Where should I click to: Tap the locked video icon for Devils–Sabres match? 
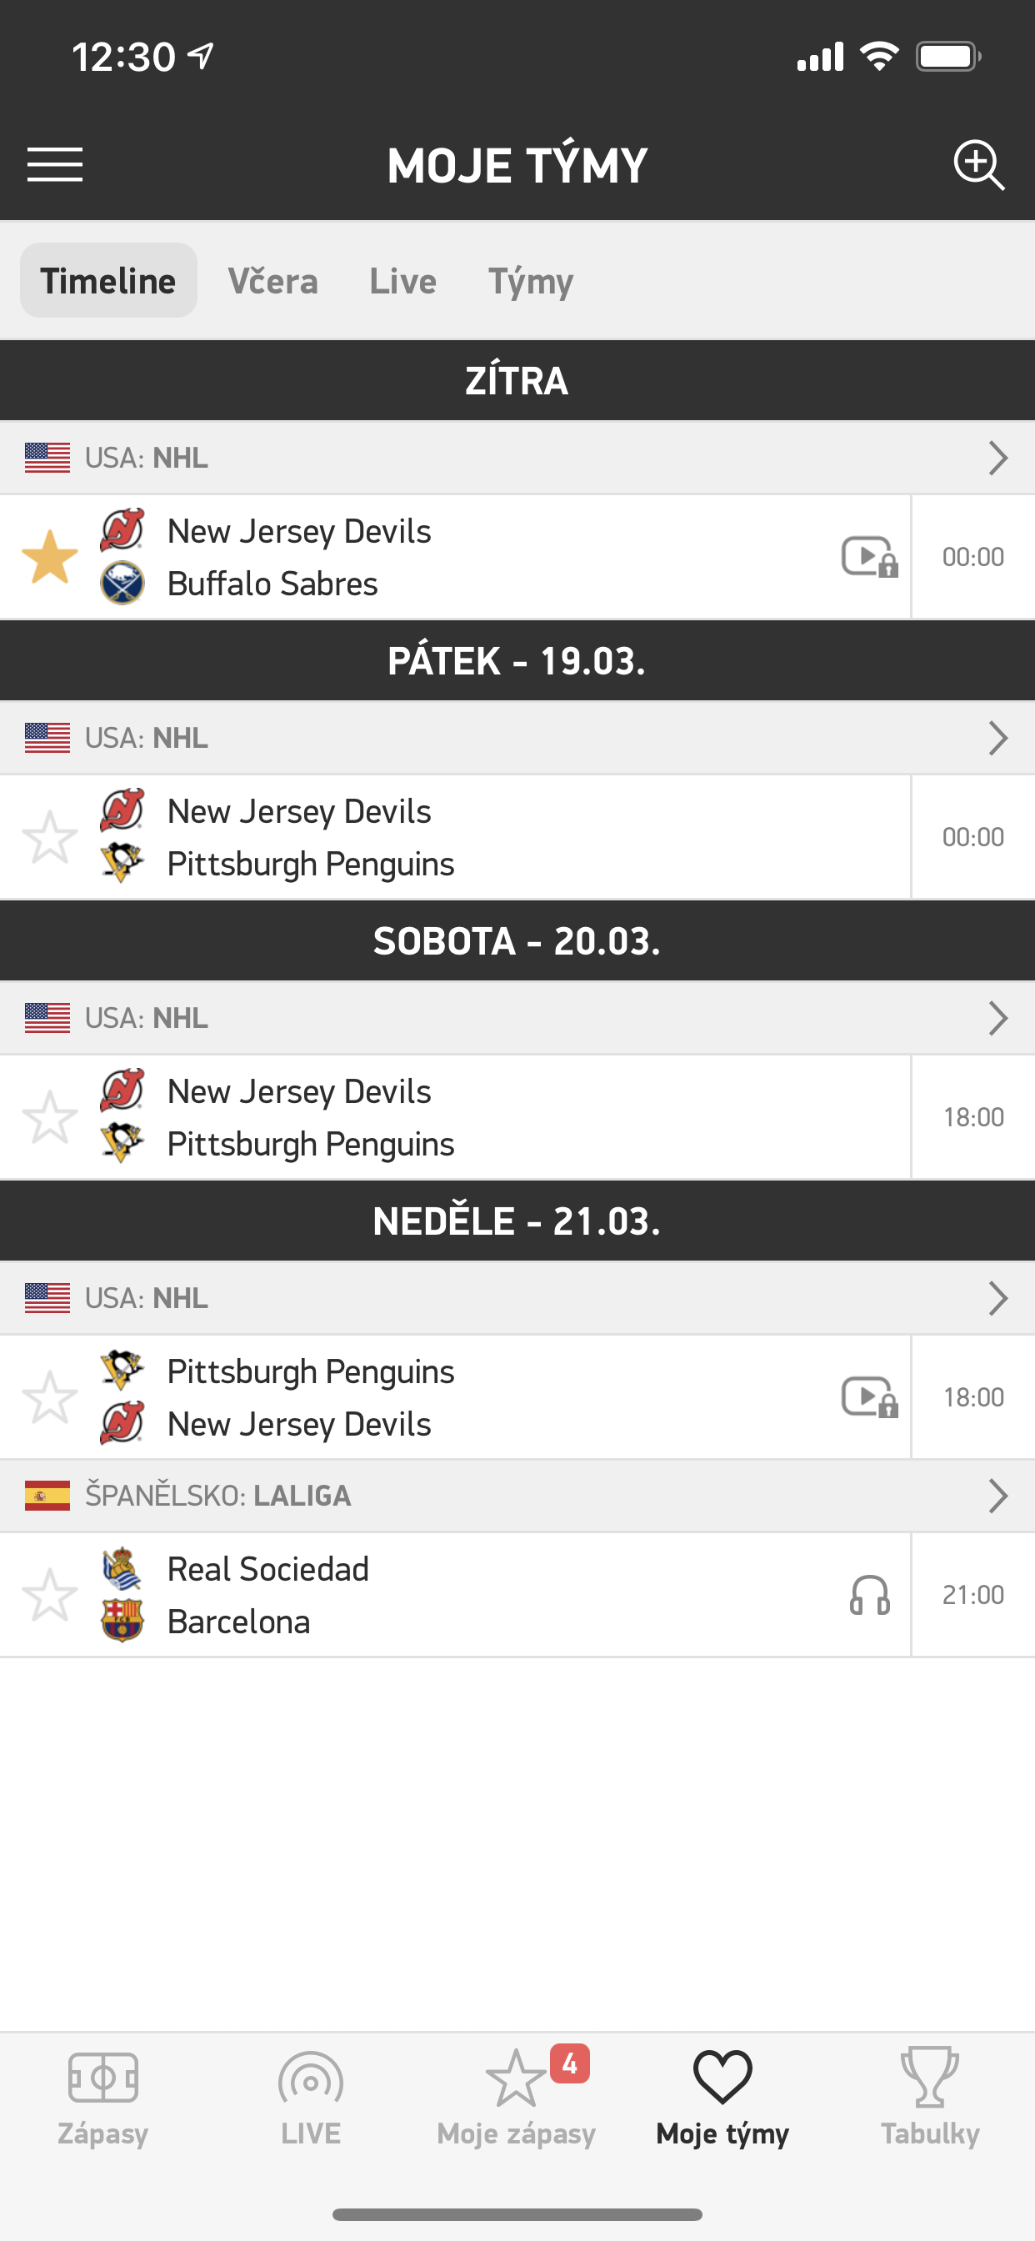869,557
